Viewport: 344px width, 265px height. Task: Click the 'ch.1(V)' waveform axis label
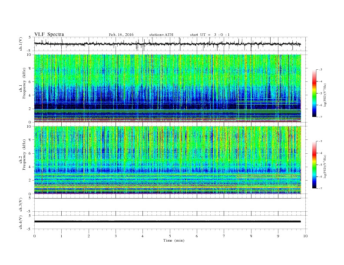(21, 44)
